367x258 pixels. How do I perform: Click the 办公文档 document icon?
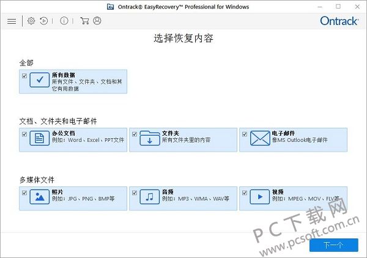coord(40,138)
